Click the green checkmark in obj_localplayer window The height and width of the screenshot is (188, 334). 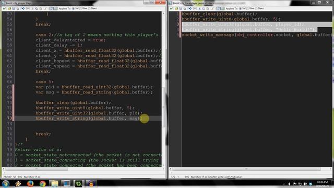pos(171,8)
